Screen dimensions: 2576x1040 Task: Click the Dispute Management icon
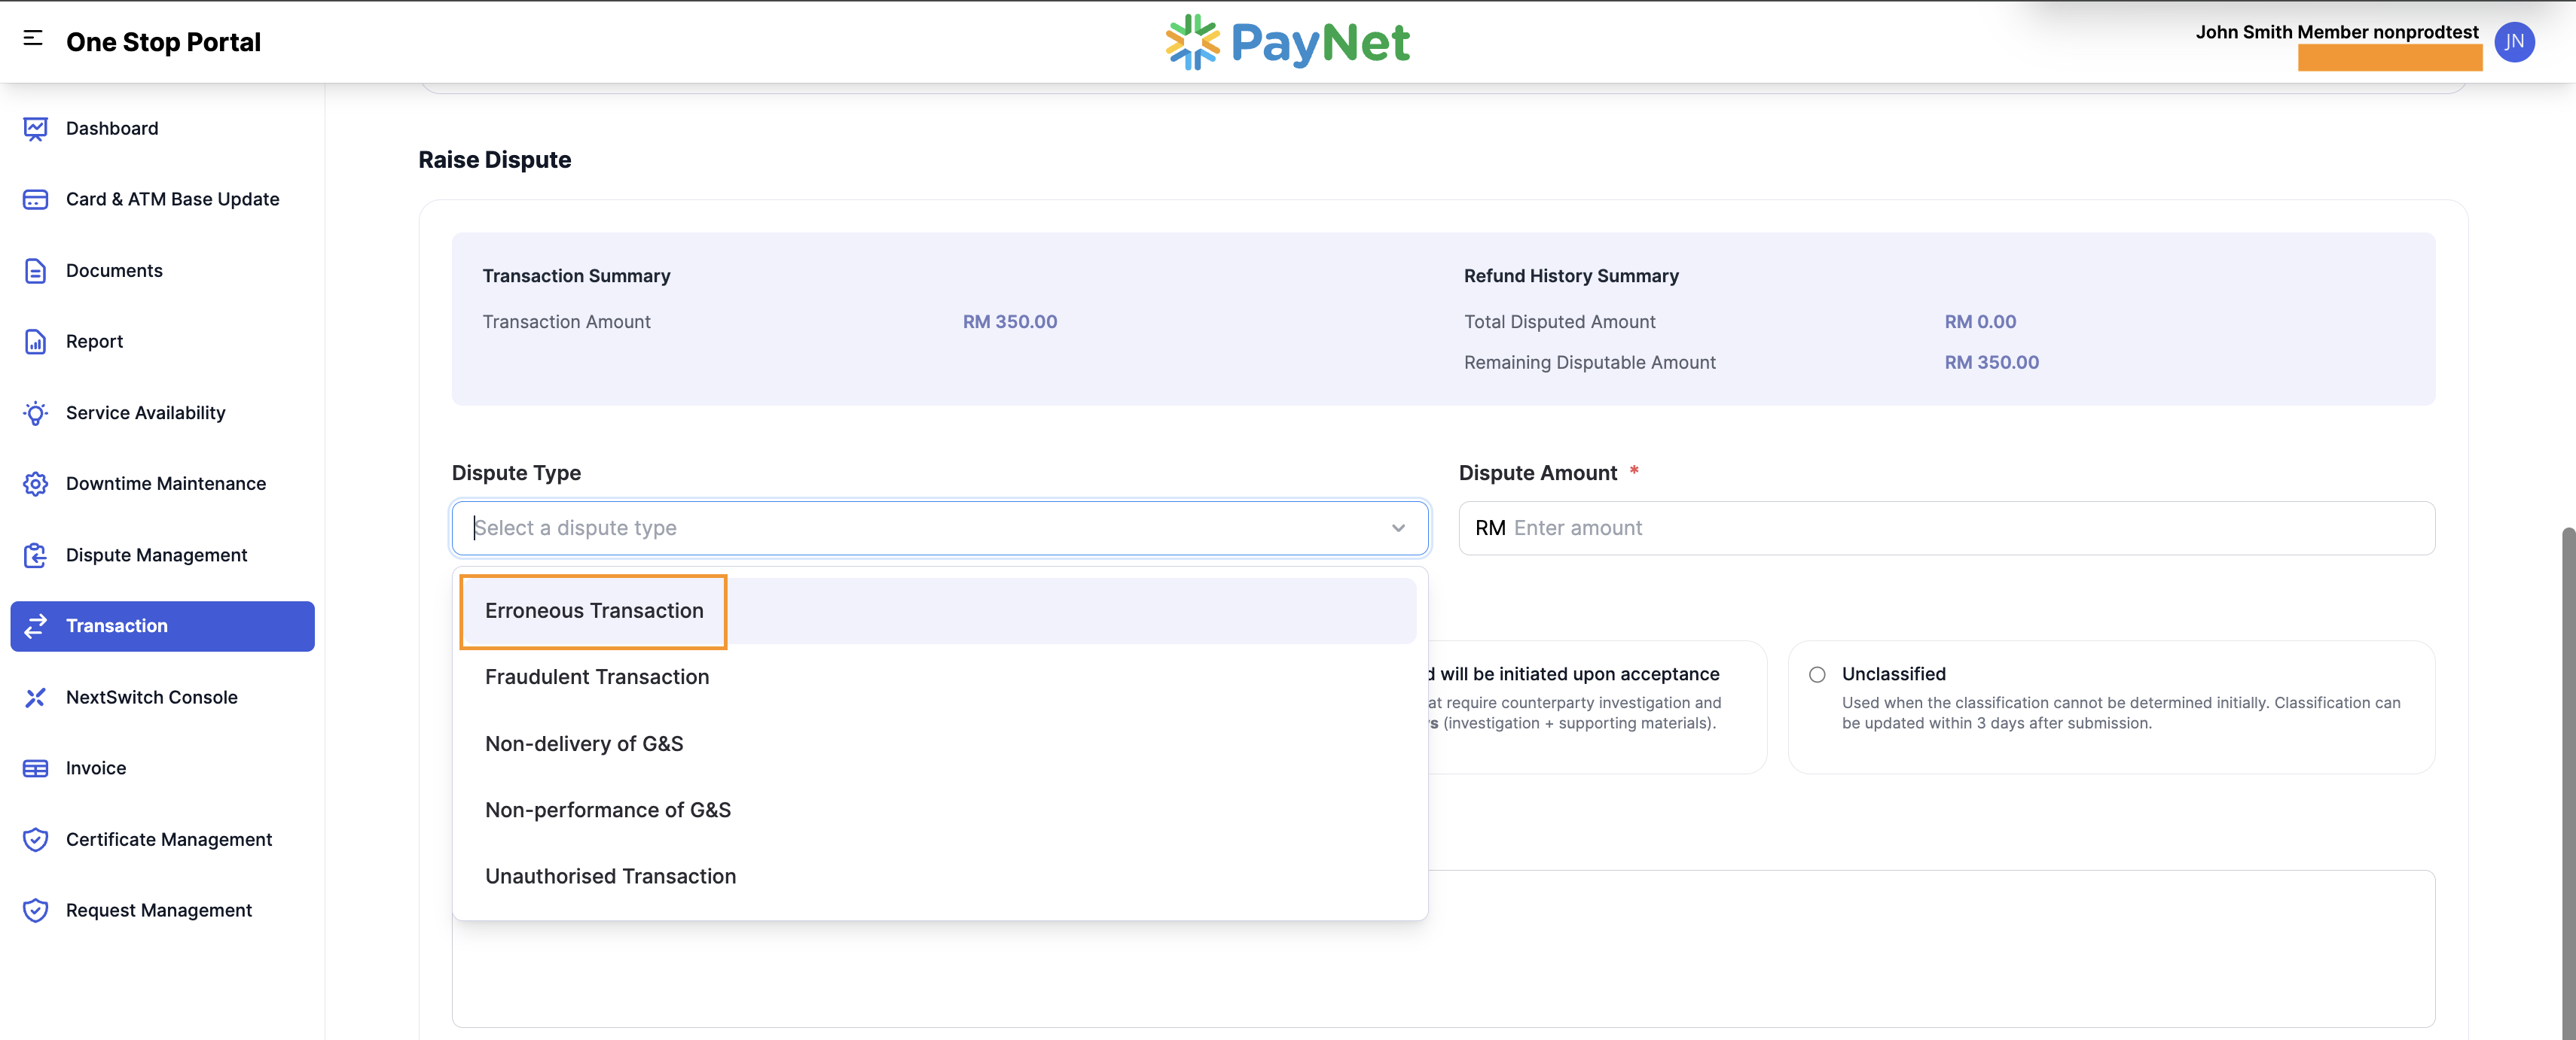pos(35,555)
